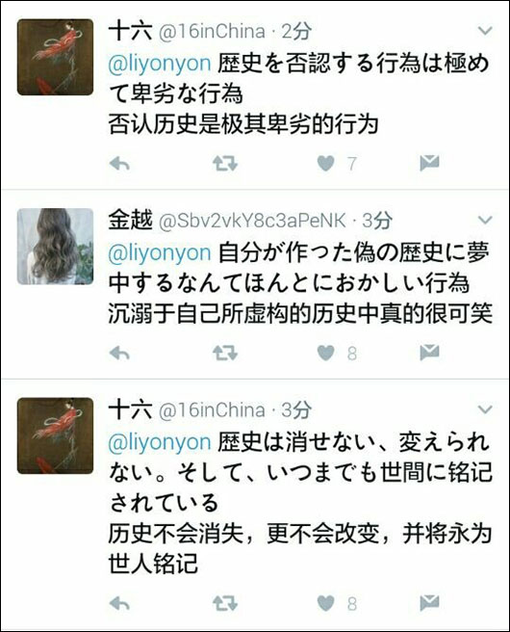Reply to the tweet by 金越

tap(119, 353)
